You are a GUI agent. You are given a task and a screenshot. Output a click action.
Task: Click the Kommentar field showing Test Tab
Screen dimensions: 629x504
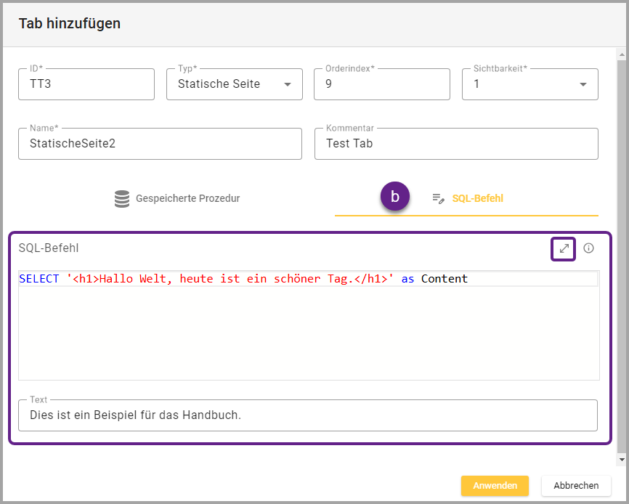tap(456, 144)
